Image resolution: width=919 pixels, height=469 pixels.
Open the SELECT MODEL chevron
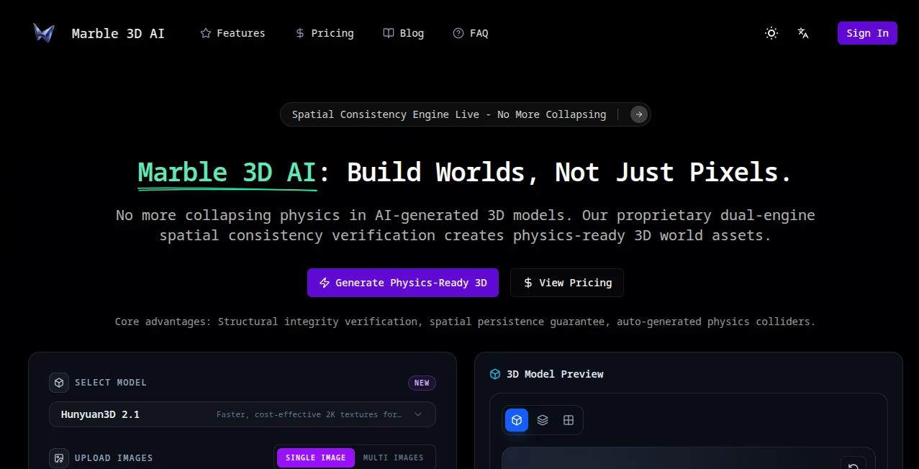point(418,414)
